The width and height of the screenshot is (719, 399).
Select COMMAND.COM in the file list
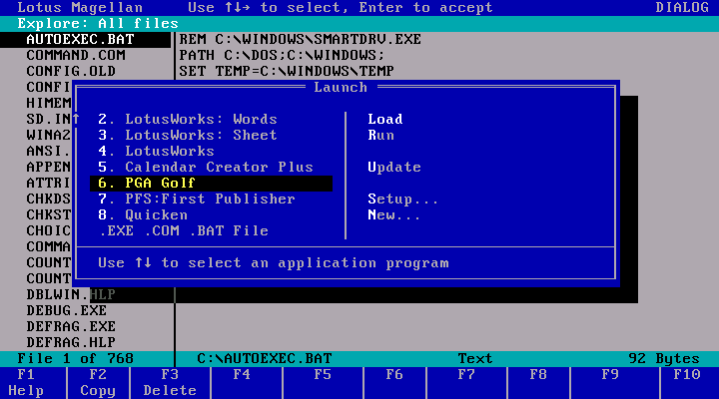tap(76, 56)
